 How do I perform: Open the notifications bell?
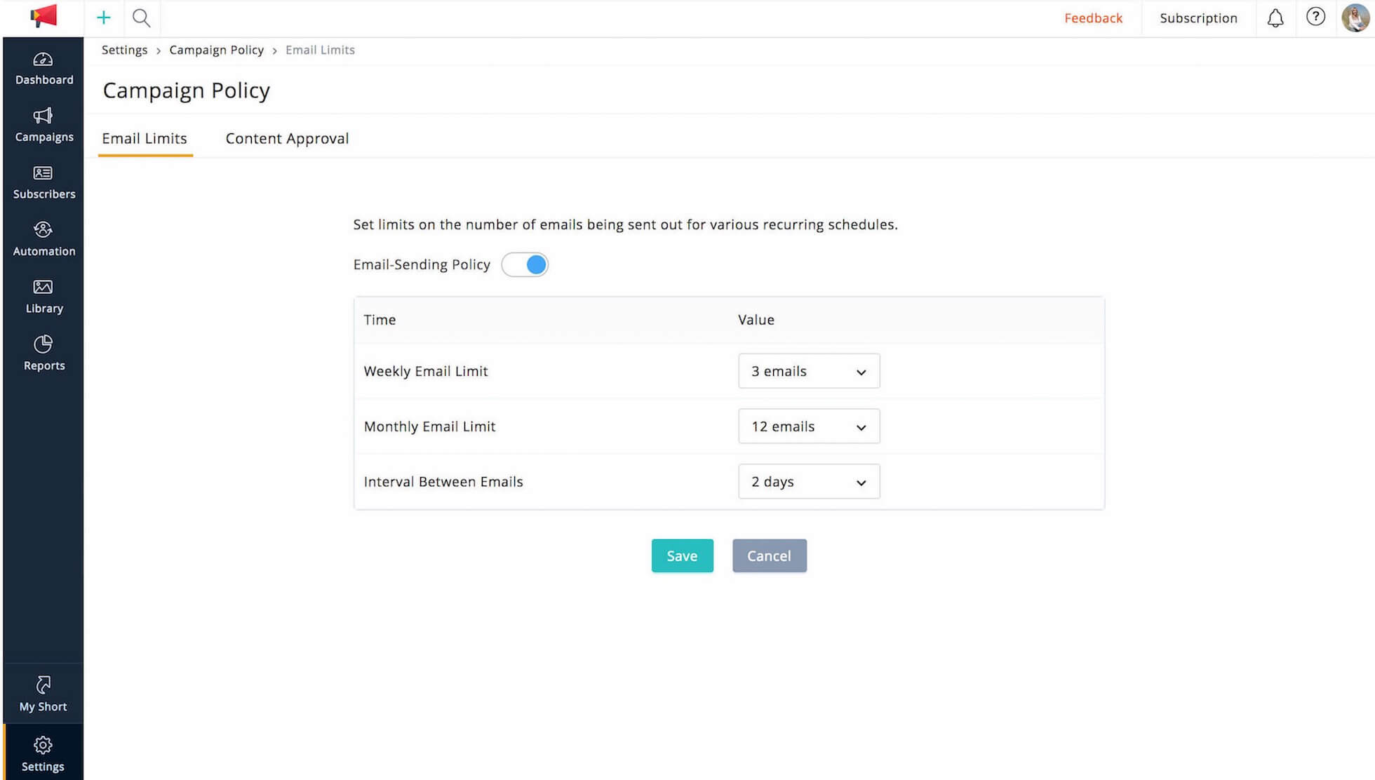point(1275,18)
